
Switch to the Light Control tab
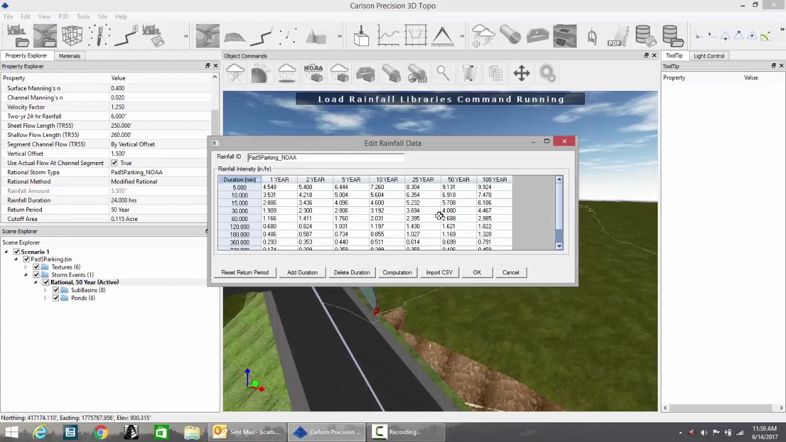tap(709, 56)
